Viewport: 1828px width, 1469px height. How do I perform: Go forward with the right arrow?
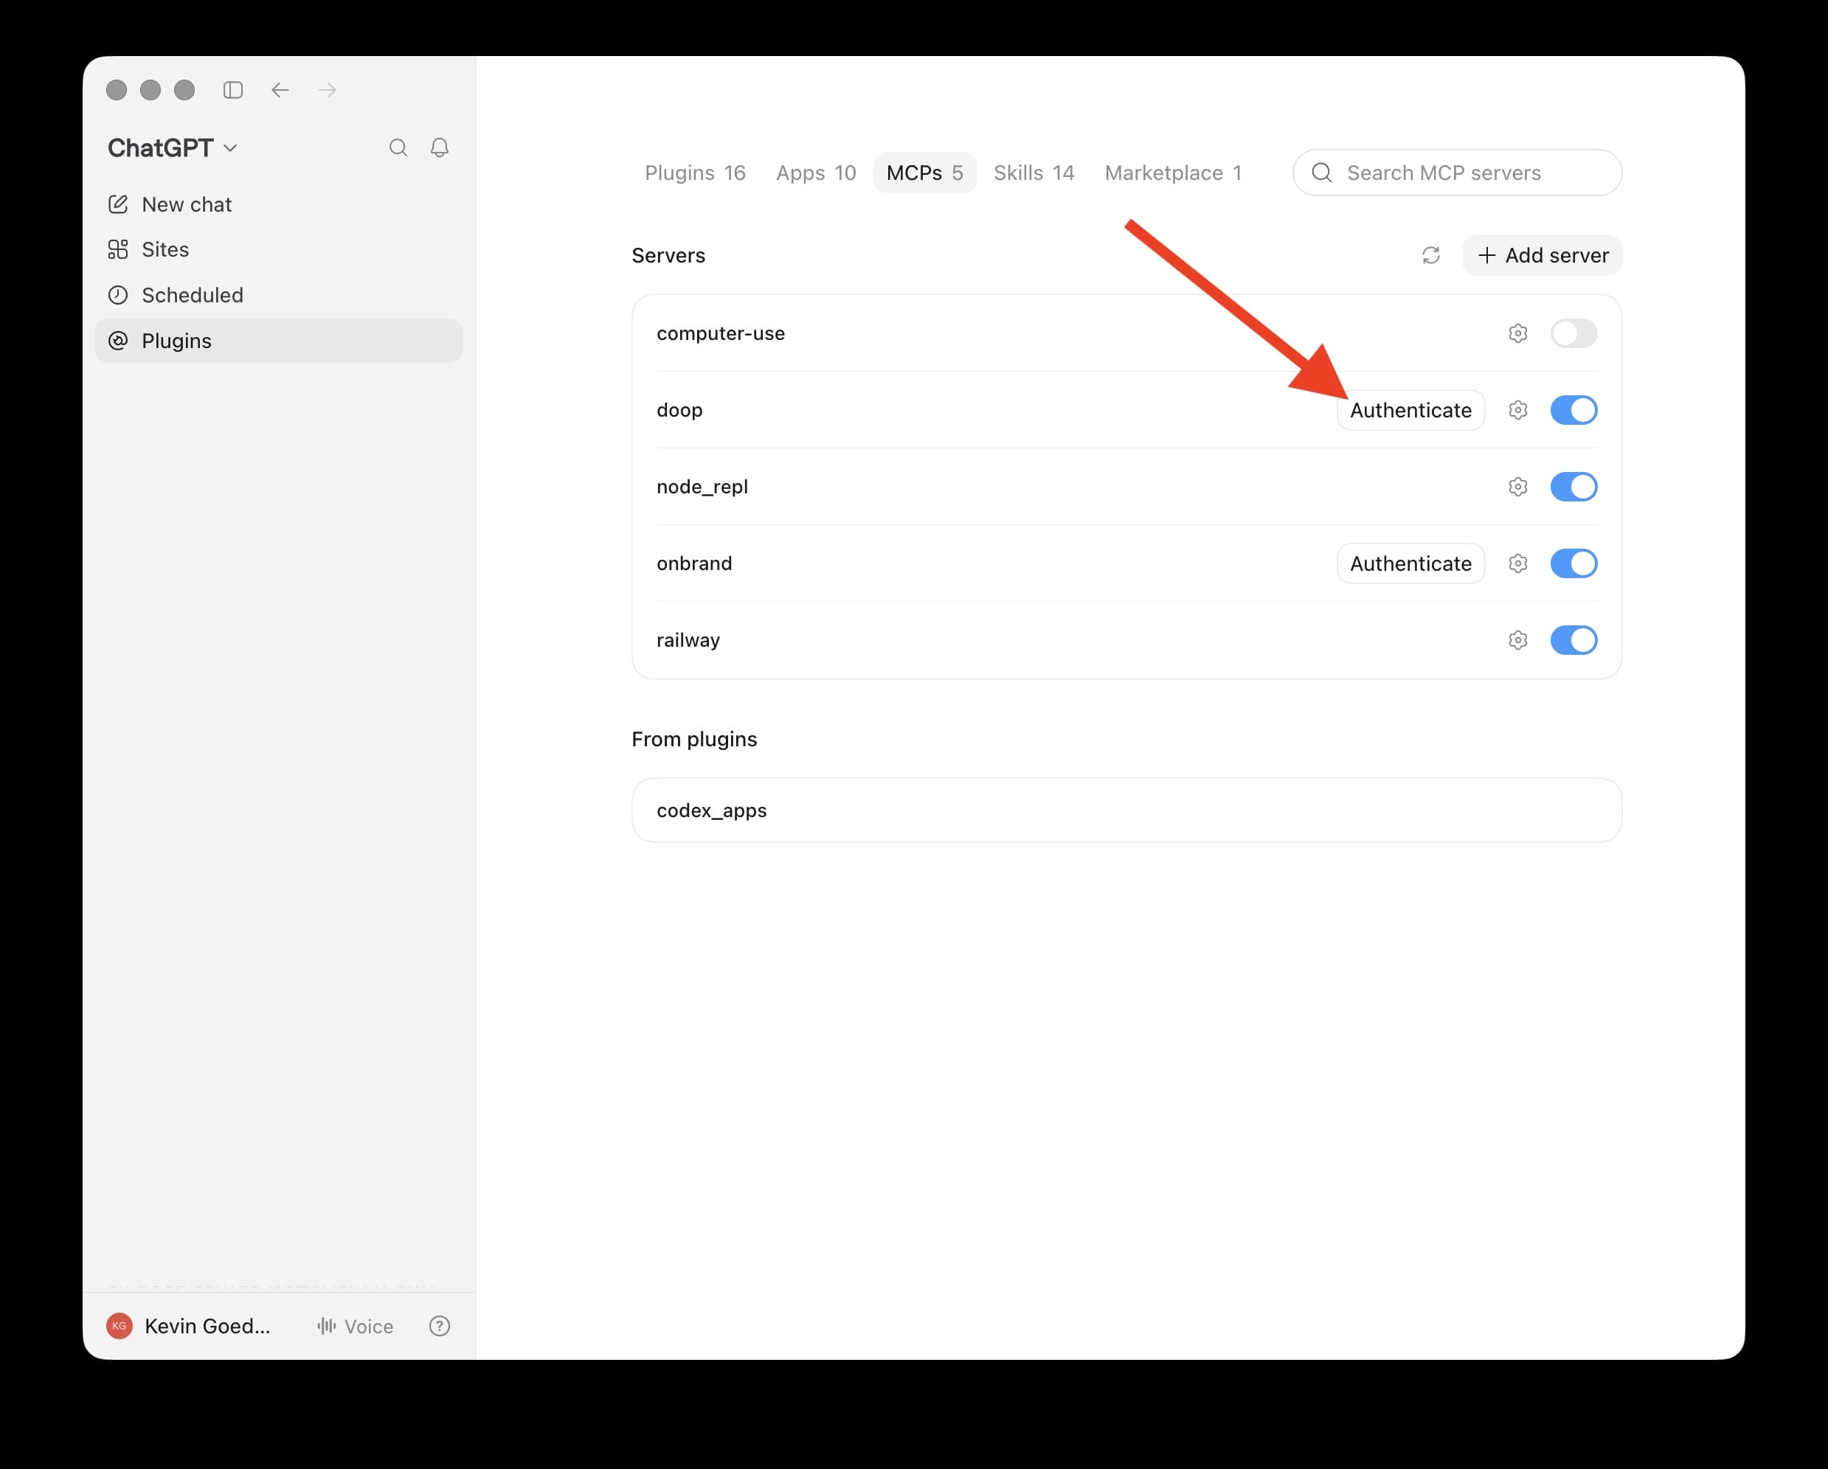328,90
